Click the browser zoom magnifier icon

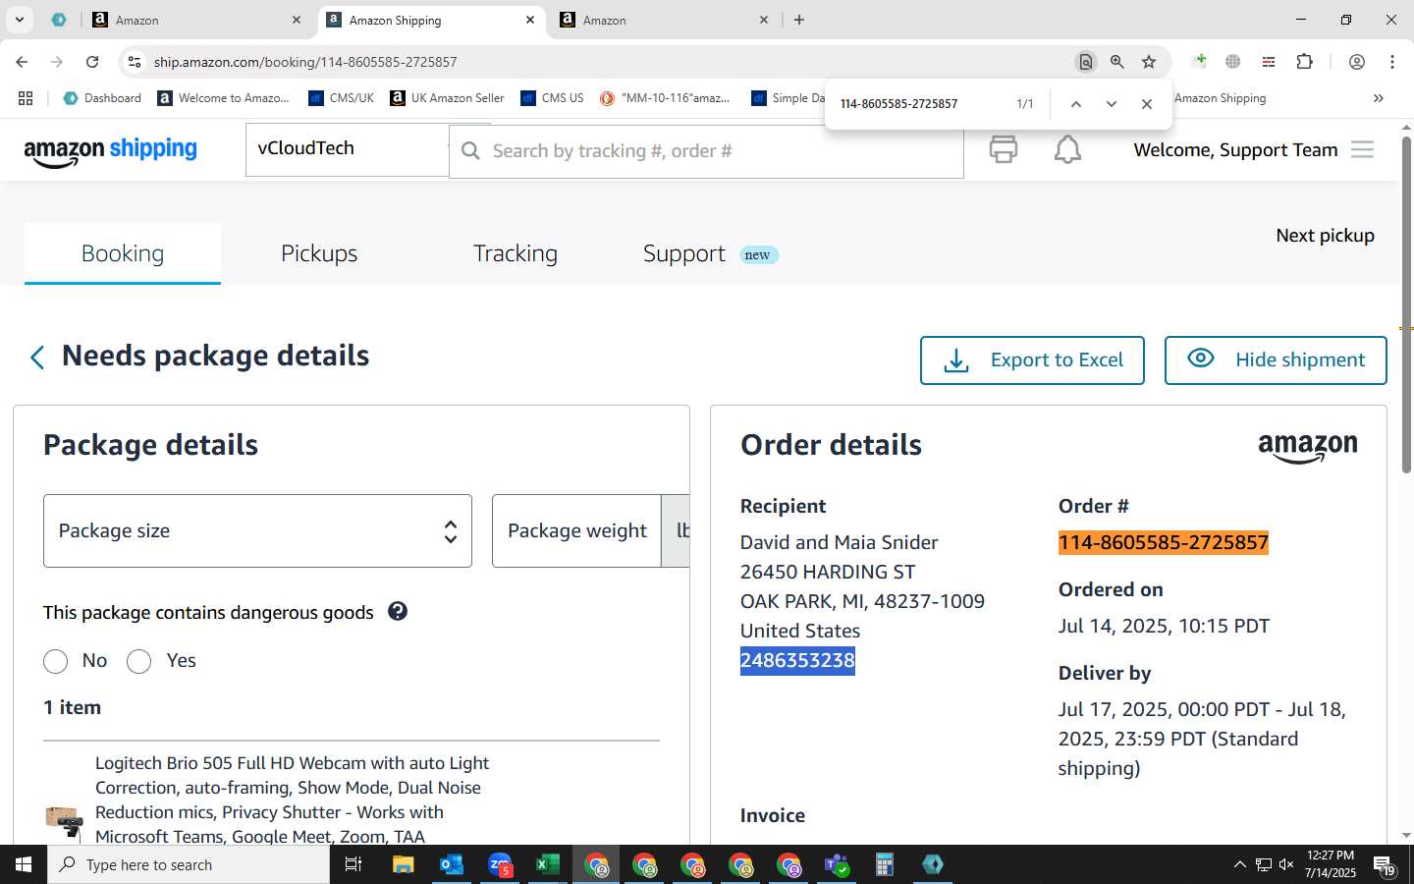[x=1117, y=62]
